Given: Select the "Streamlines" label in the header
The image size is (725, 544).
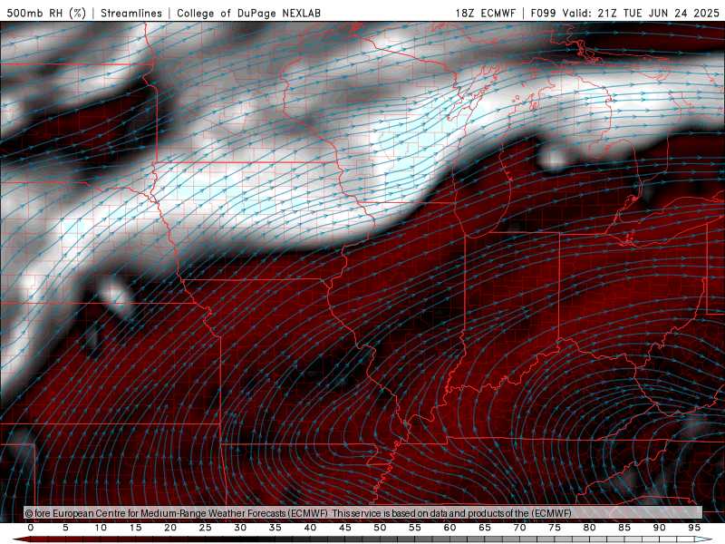Looking at the screenshot, I should coord(131,13).
